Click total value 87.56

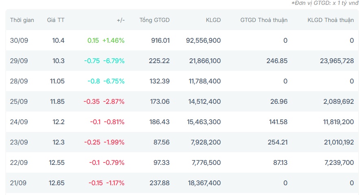(161, 142)
